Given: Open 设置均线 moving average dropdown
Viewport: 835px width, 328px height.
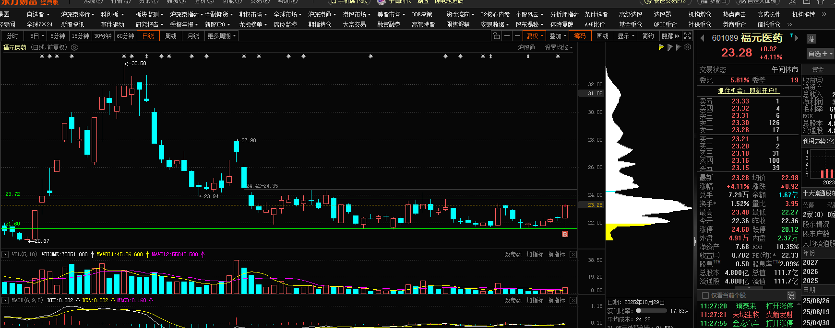Looking at the screenshot, I should 559,47.
